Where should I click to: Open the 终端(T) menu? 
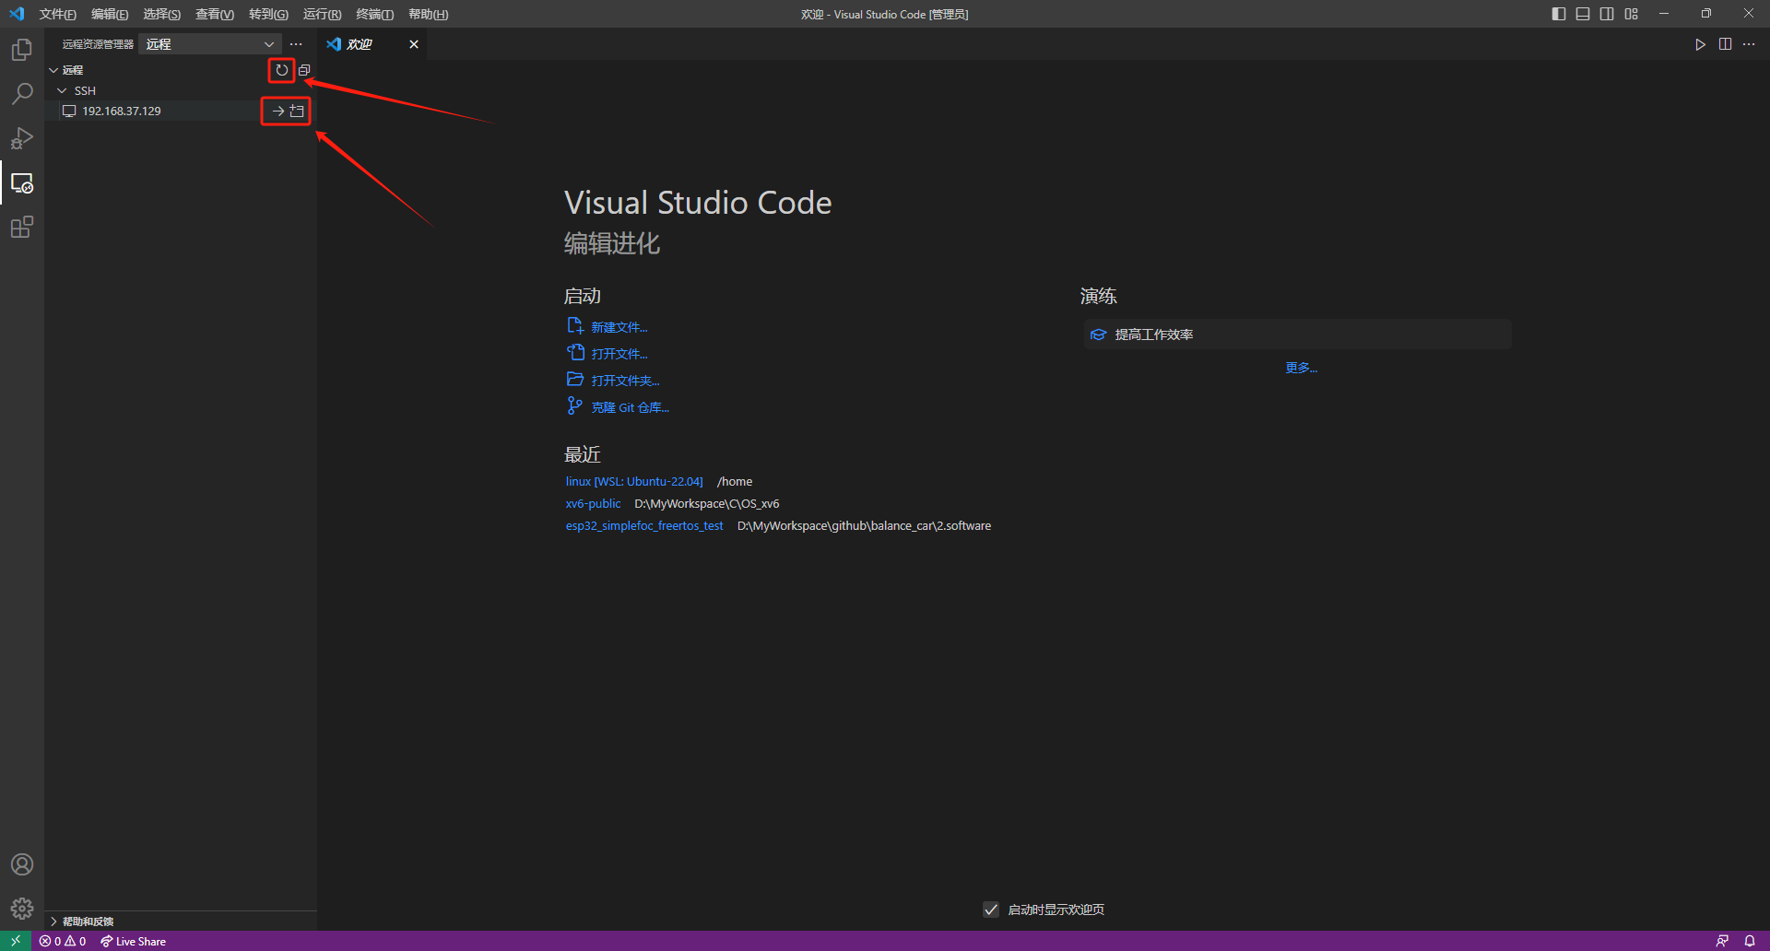tap(375, 14)
